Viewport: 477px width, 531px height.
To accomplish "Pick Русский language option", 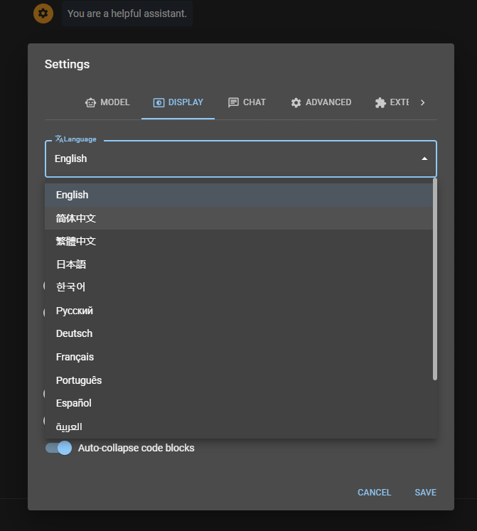I will click(x=239, y=311).
